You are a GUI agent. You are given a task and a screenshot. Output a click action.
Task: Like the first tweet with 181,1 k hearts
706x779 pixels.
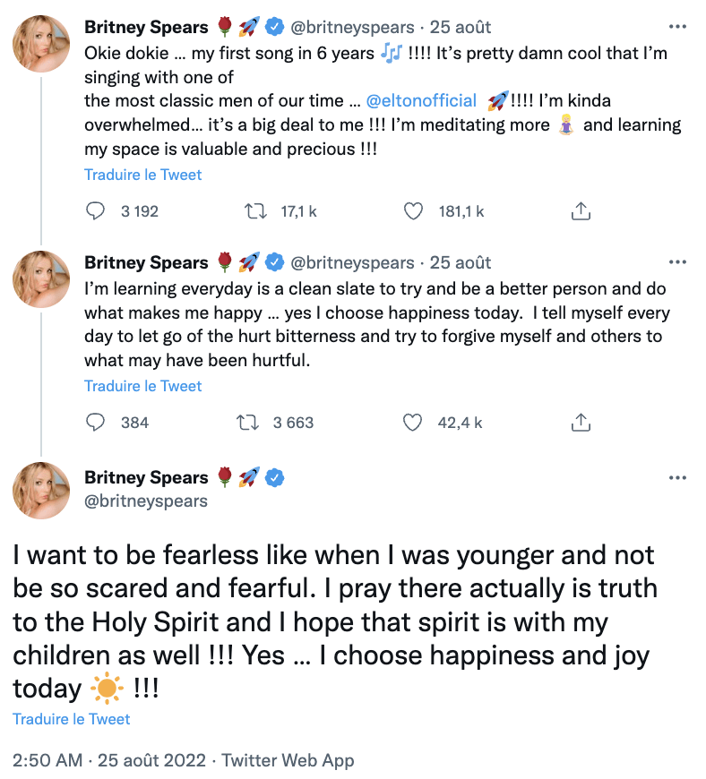413,211
